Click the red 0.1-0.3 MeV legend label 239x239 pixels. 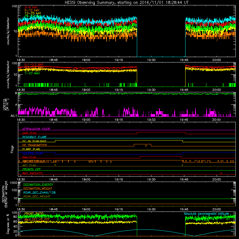pyautogui.click(x=34, y=64)
